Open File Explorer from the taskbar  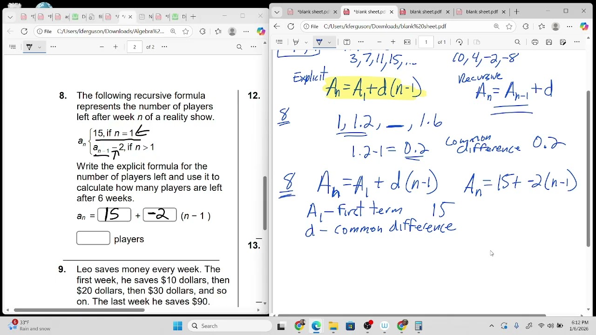tap(333, 326)
